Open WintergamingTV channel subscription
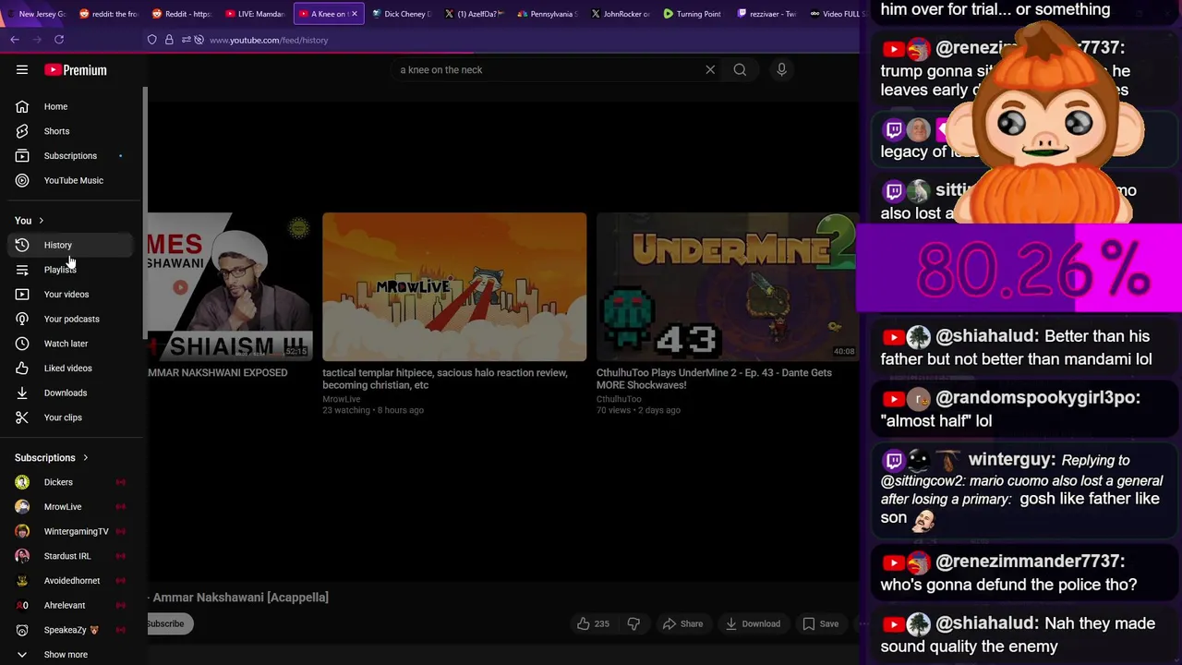The image size is (1182, 665). 72,531
